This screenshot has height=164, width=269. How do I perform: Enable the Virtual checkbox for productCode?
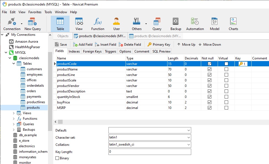coord(226,64)
